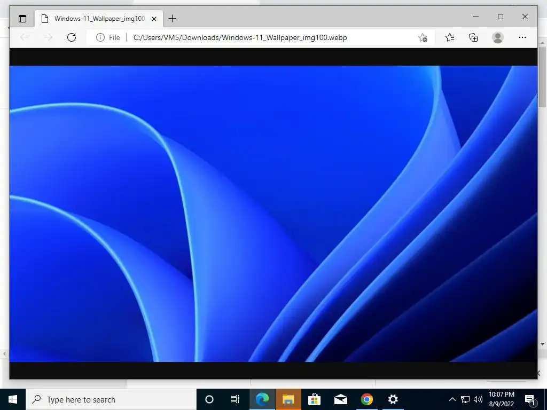Open Task View icon on taskbar

coord(235,399)
